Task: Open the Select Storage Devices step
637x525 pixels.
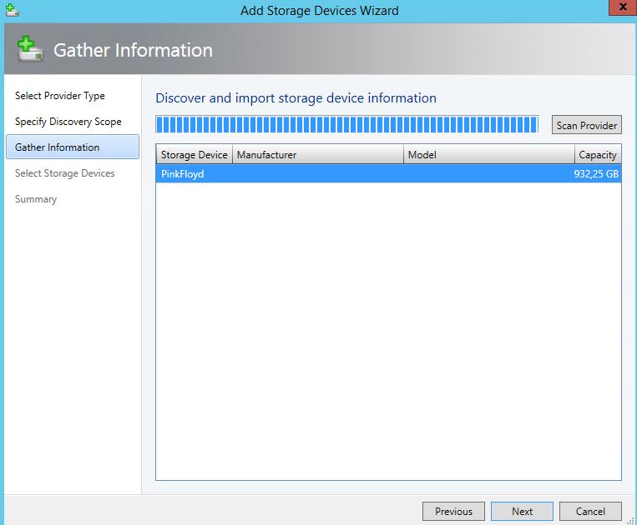Action: point(64,173)
